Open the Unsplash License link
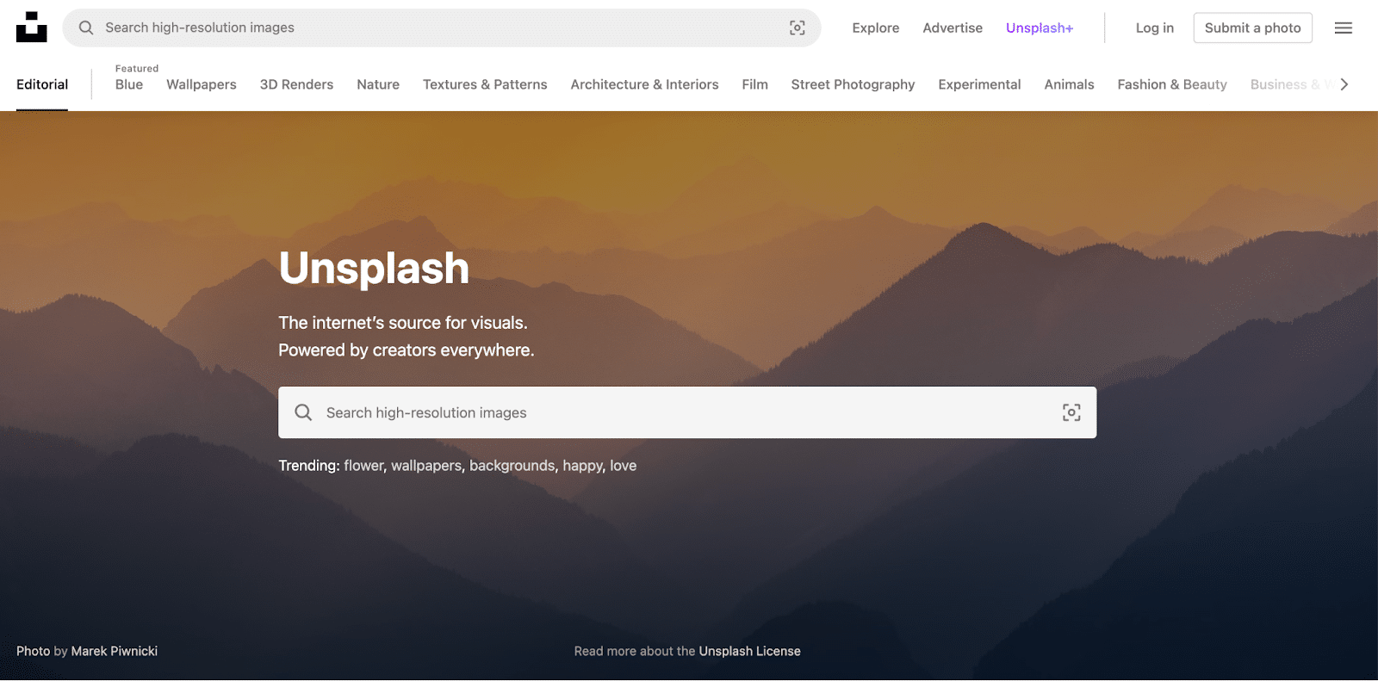 [x=750, y=651]
